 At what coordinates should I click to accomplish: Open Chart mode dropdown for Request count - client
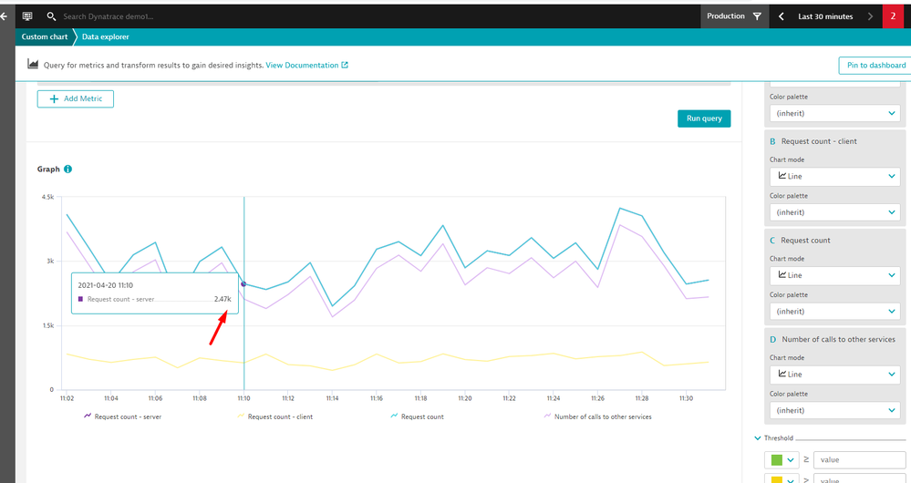pos(835,176)
